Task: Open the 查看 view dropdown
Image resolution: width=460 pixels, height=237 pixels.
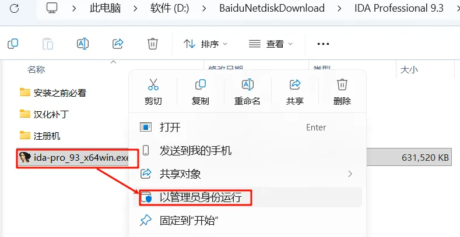Action: pos(271,44)
